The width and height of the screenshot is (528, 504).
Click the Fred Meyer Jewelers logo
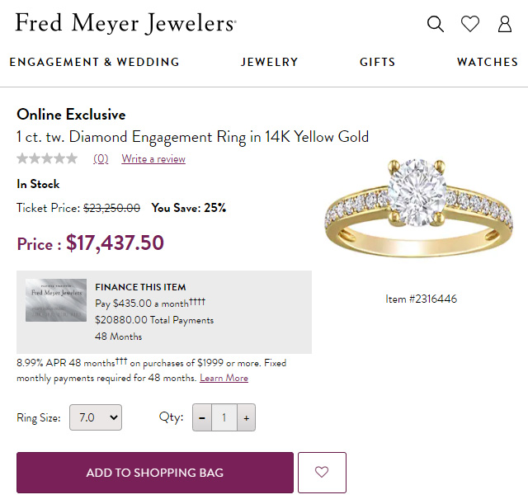pyautogui.click(x=125, y=23)
